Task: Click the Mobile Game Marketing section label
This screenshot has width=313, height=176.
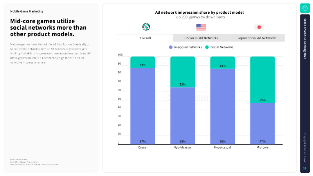Action: [x=27, y=11]
